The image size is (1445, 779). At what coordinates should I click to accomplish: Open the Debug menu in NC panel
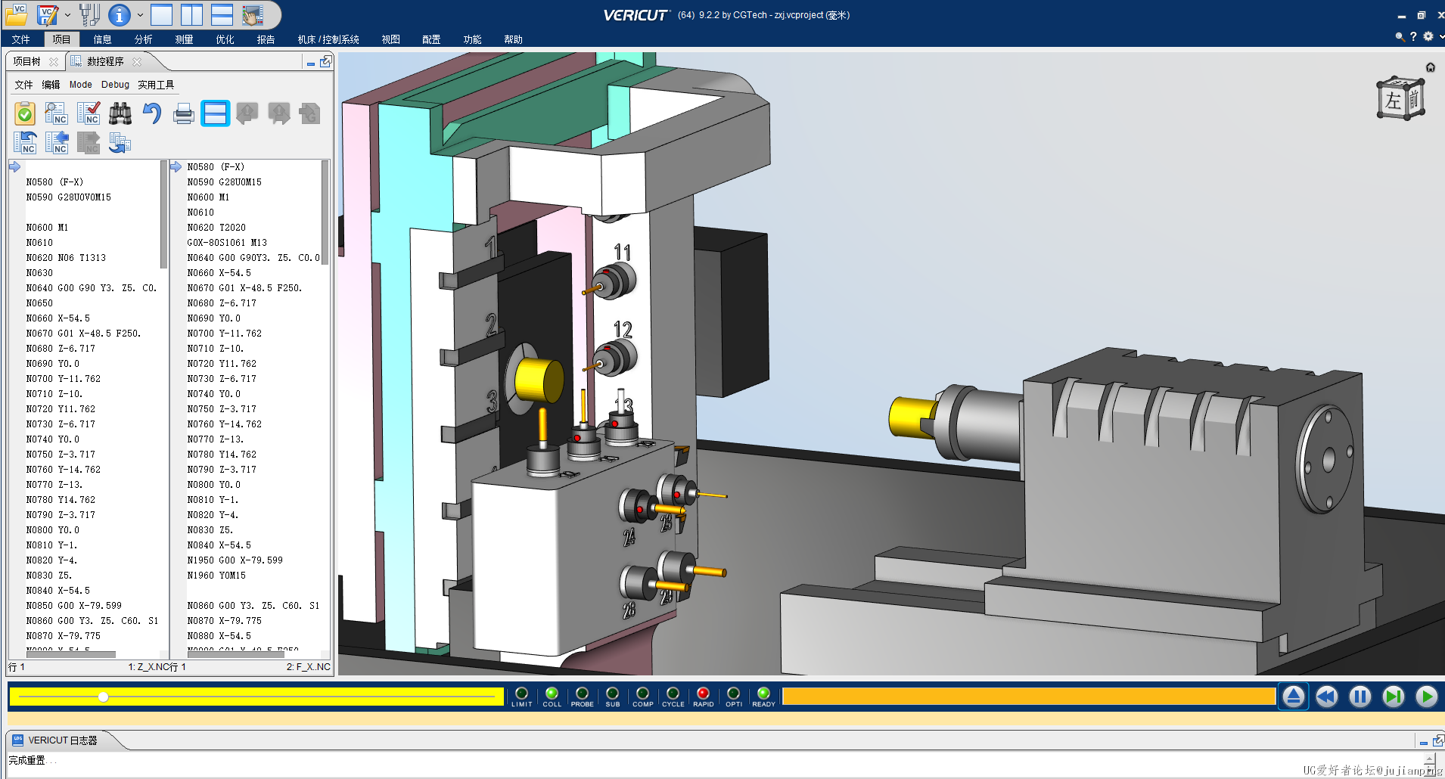tap(115, 85)
